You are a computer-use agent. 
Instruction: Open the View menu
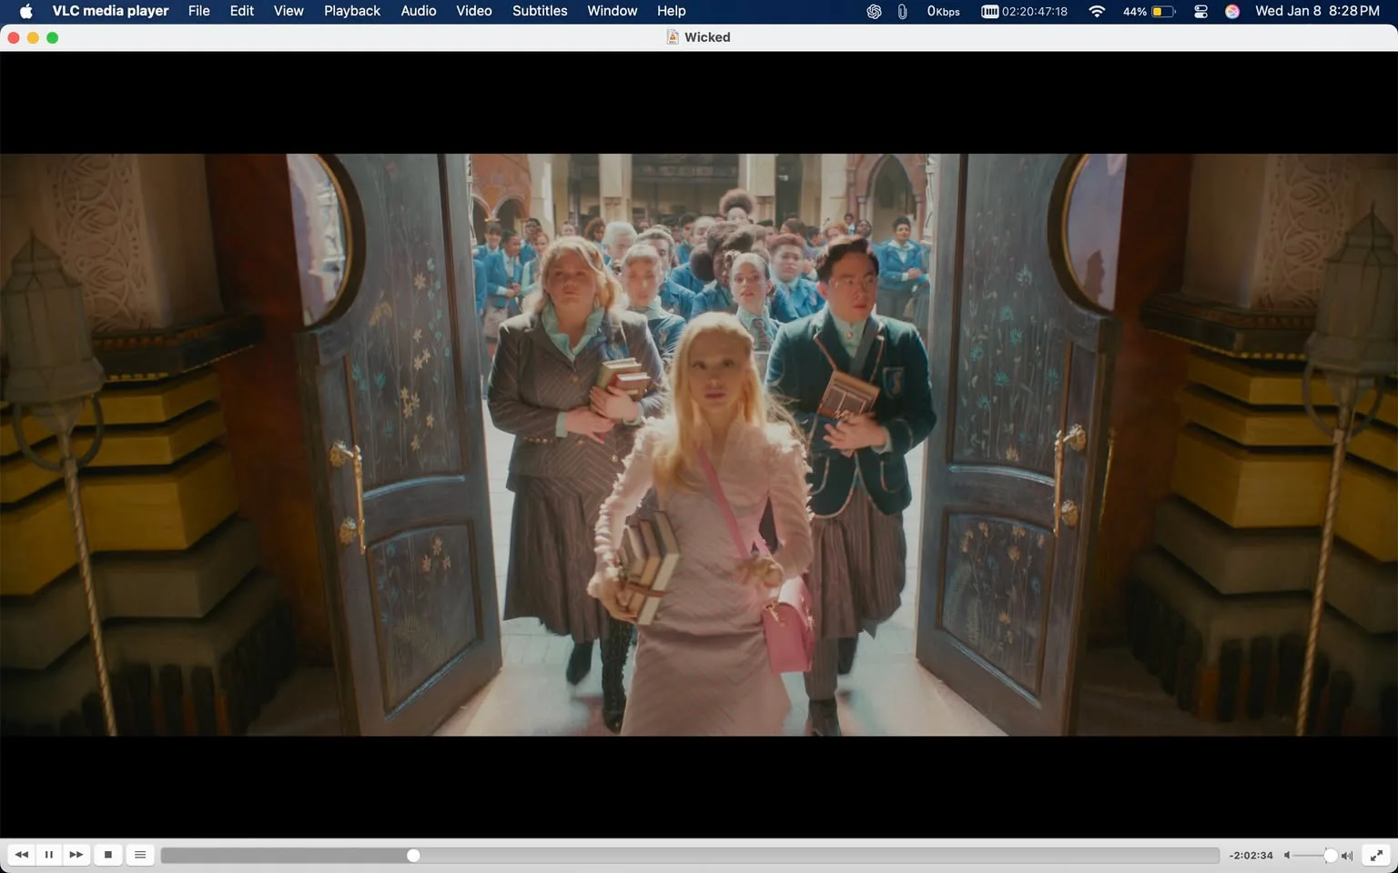(288, 11)
